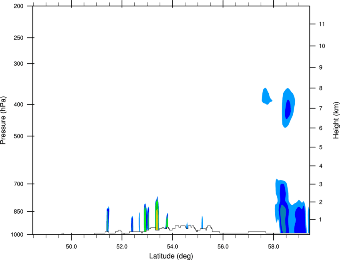Pick the 11 km height label

pyautogui.click(x=322, y=24)
